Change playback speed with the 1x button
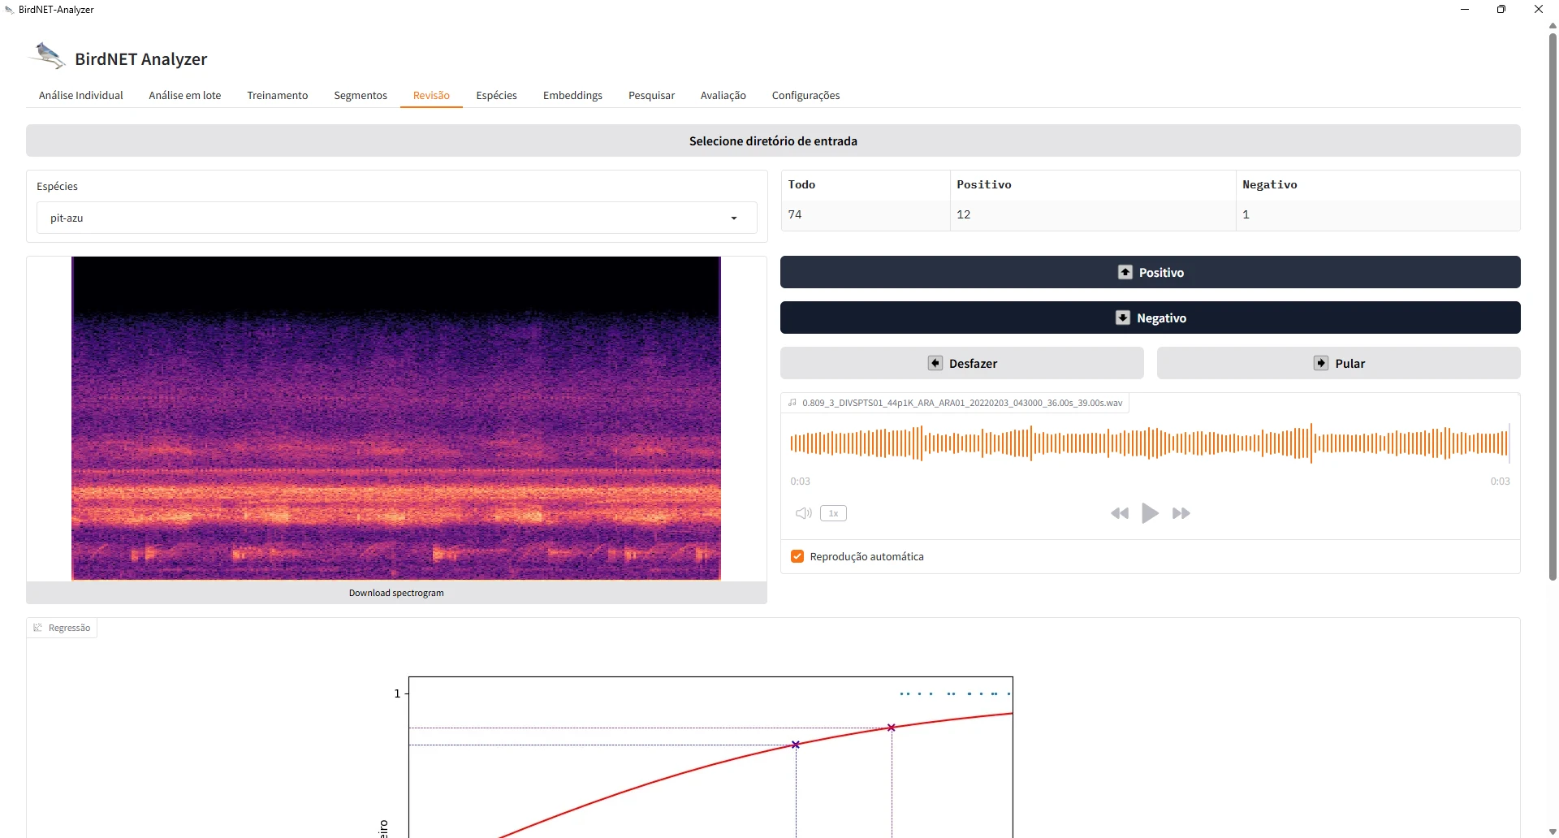This screenshot has height=838, width=1559. coord(834,513)
